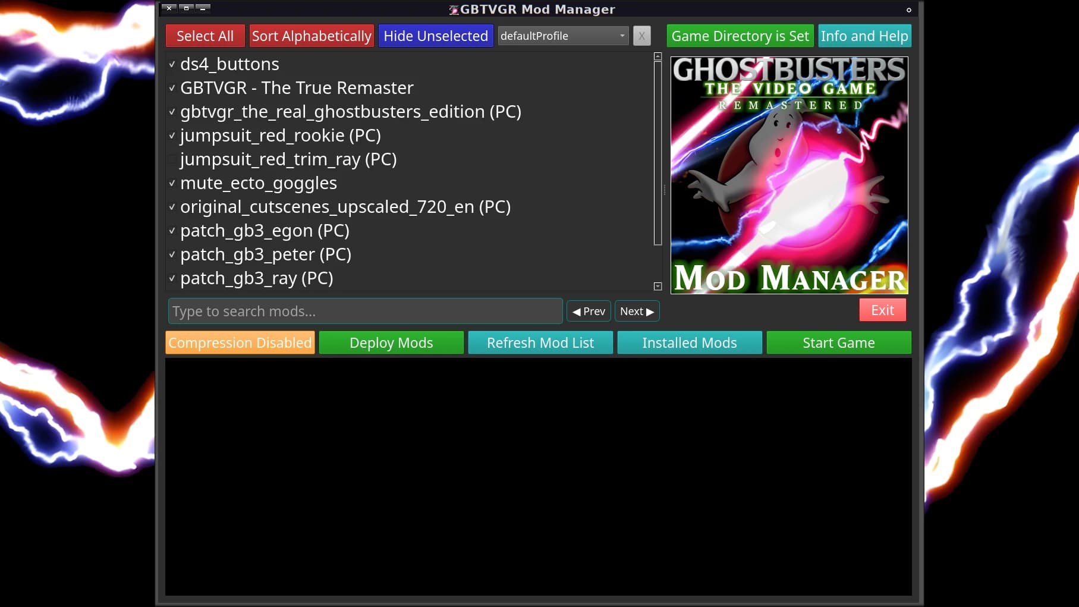
Task: Uncheck the patch_gb3_egon (PC) mod
Action: click(172, 231)
